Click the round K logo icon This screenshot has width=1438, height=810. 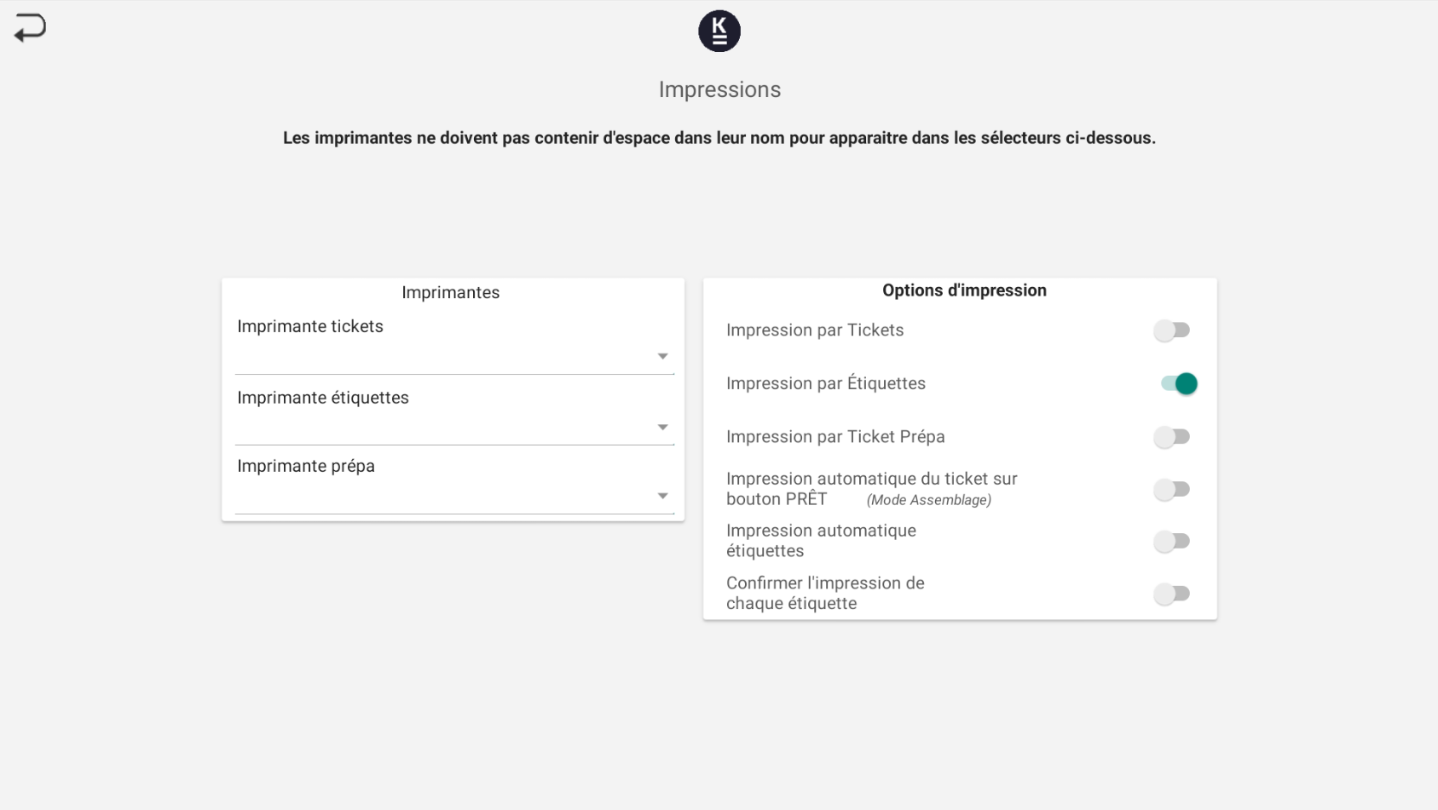[x=719, y=32]
